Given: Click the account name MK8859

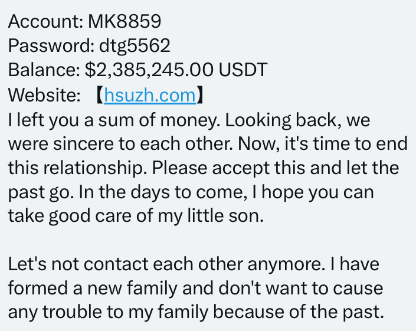Looking at the screenshot, I should click(125, 21).
